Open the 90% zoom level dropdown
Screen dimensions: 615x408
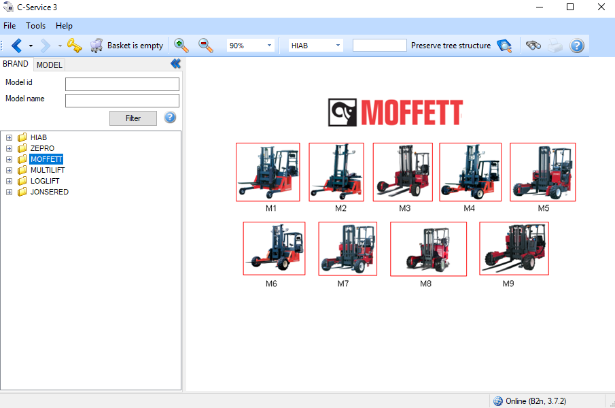click(269, 46)
